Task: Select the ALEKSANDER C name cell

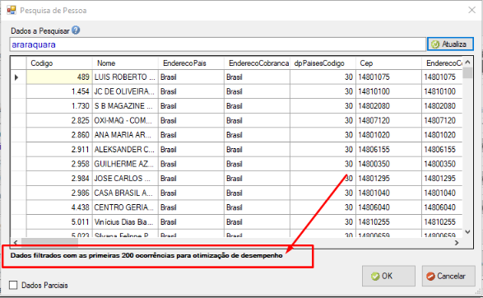Action: coord(125,150)
